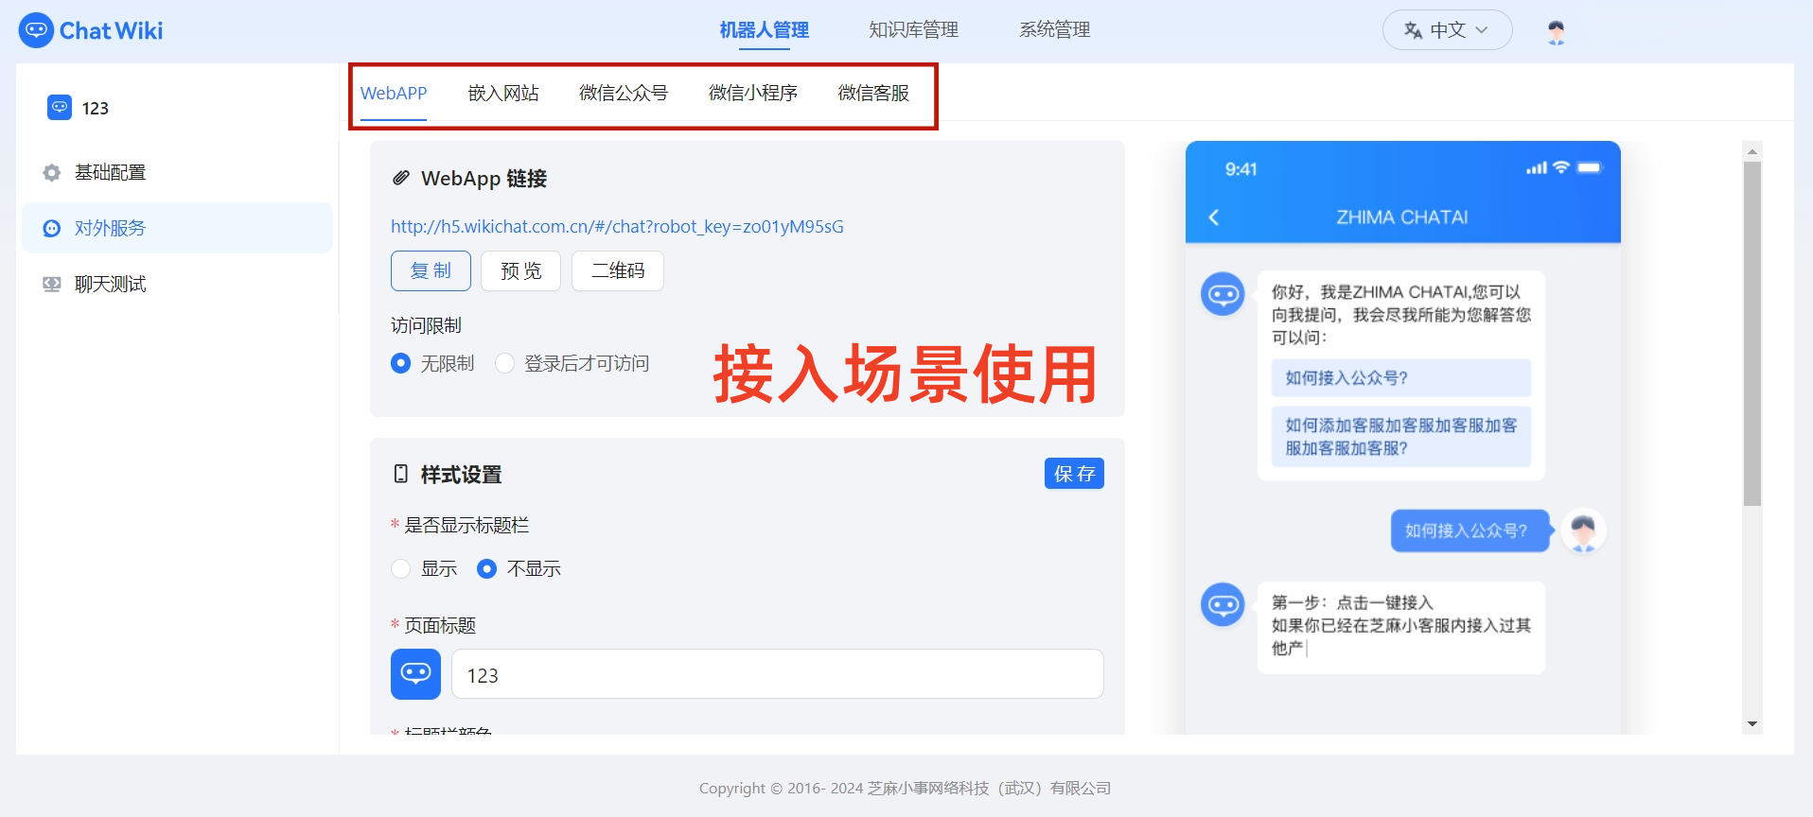Click the 聊天测试 monitor icon

coord(52,285)
